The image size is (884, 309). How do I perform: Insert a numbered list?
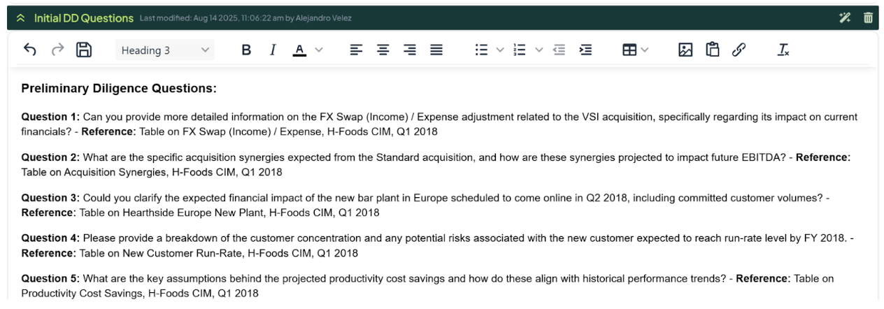tap(520, 50)
